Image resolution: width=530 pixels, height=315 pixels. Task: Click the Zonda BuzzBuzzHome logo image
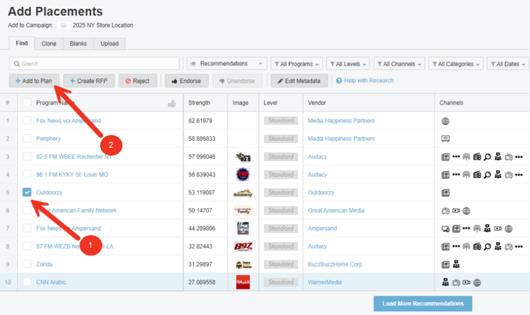click(243, 264)
